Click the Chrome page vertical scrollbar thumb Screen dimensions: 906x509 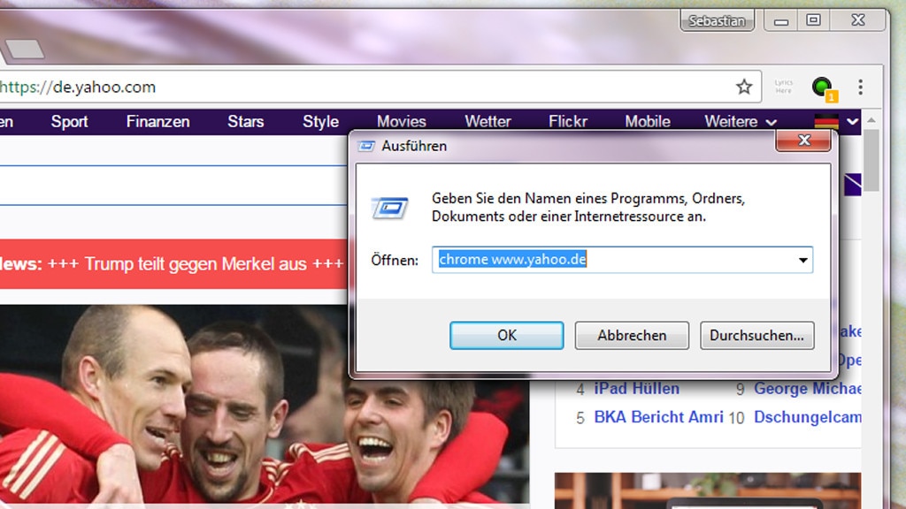pos(871,161)
